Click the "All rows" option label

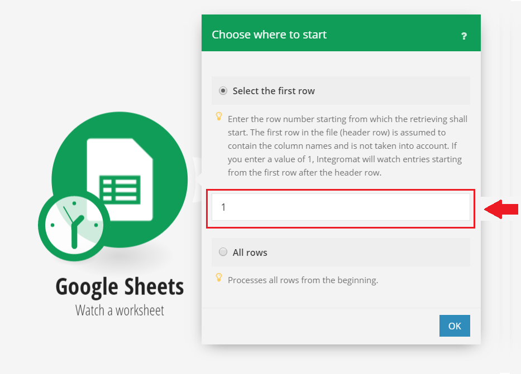pyautogui.click(x=250, y=252)
